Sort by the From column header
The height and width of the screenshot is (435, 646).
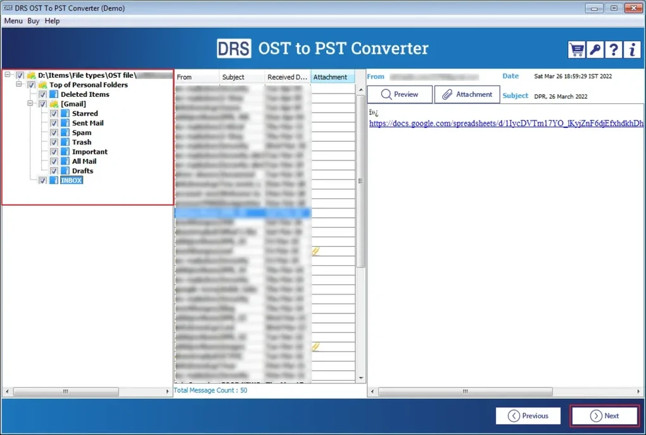pos(197,77)
